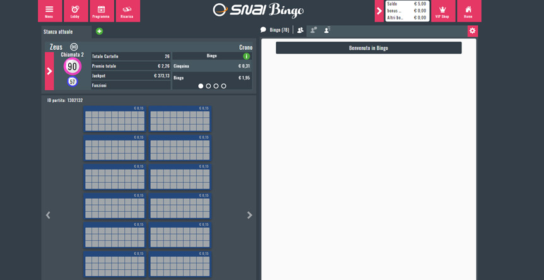Viewport: 544px width, 280px height.
Task: Open the hamburger Menu button
Action: pos(49,11)
